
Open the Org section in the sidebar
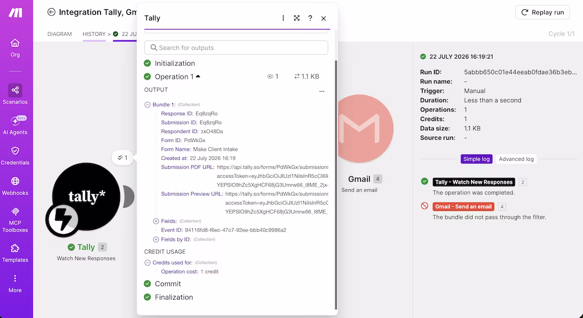[x=15, y=48]
